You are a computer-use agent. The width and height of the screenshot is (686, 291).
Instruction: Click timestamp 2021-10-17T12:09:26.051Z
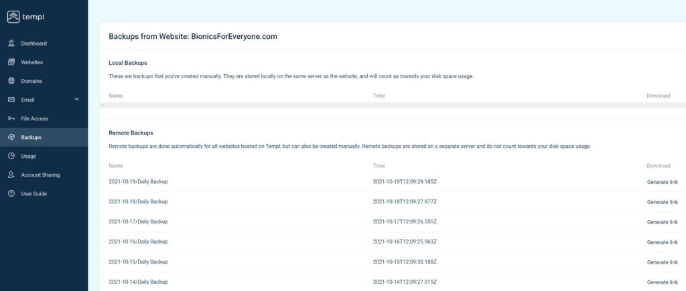point(405,221)
